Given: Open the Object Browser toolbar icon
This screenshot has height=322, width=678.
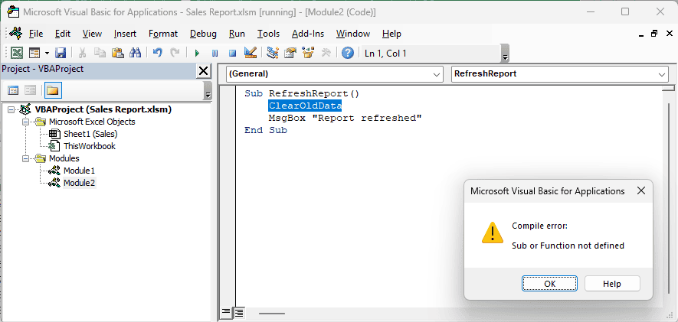Looking at the screenshot, I should click(308, 53).
